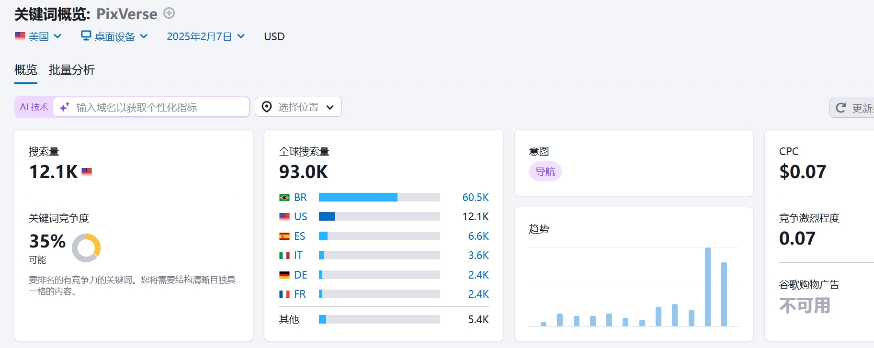Open the 2025年2月7日 date dropdown
Viewport: 874px width, 348px height.
tap(206, 36)
